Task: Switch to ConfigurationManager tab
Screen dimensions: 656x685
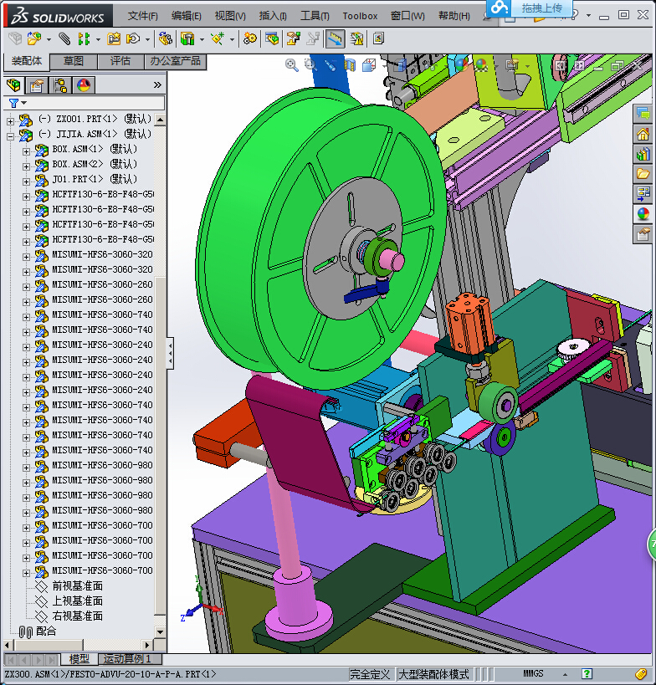Action: 60,85
